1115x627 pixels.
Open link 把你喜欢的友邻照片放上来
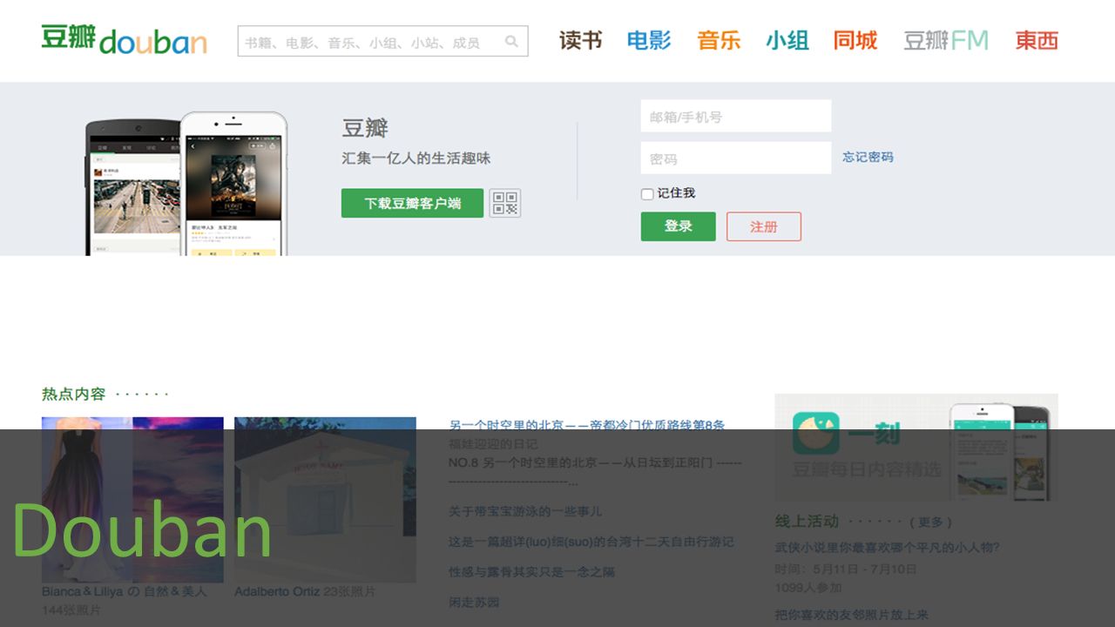[x=852, y=615]
